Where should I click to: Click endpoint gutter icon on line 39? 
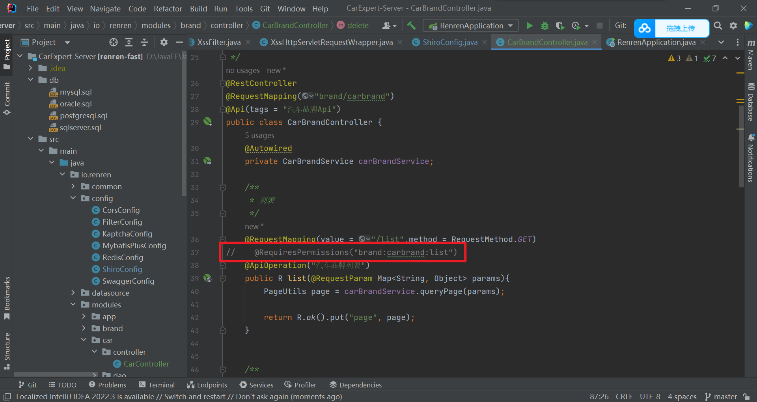(x=208, y=278)
